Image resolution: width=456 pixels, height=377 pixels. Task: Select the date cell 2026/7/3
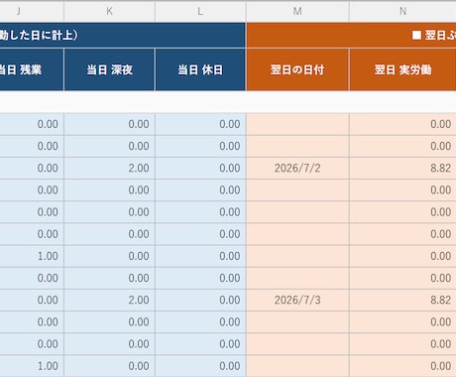[x=297, y=300]
